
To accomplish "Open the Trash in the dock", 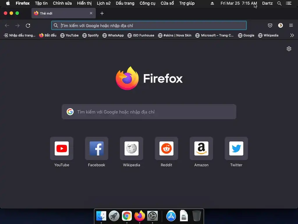I will 196,216.
